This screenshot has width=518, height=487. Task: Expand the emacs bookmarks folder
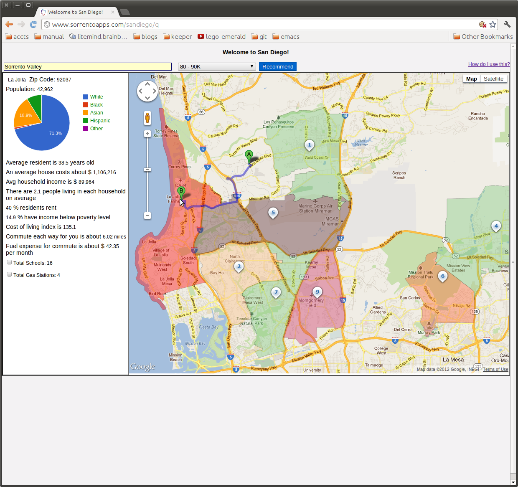(286, 37)
